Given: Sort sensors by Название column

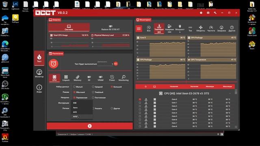Looking at the screenshot, I should (x=174, y=86).
